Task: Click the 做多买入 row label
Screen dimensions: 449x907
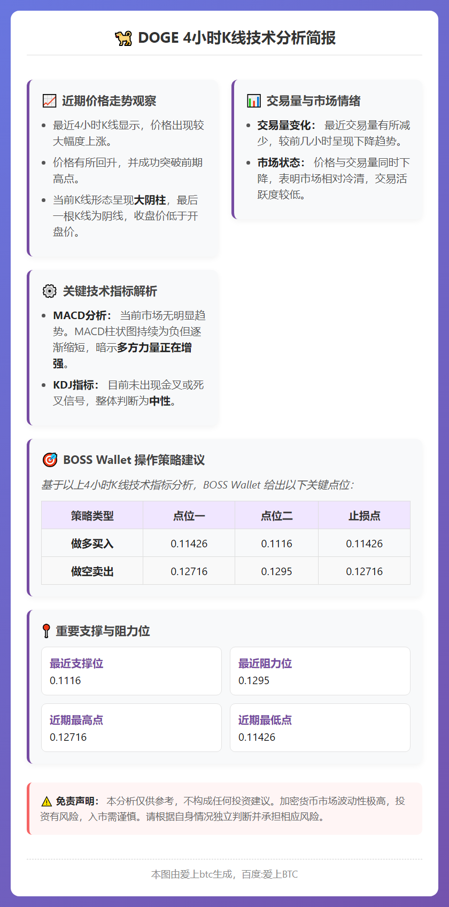Action: (x=92, y=543)
